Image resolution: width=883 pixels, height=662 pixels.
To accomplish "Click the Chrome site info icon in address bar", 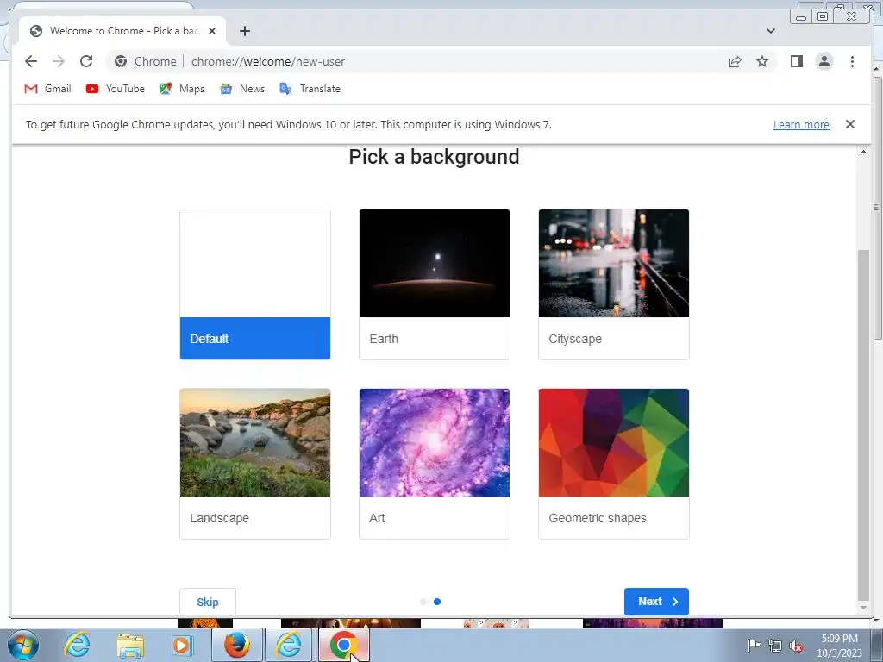I will [121, 61].
